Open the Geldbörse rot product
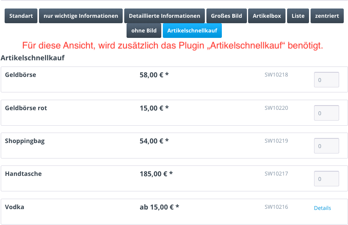Screen dimensions: 348x225 (x=26, y=108)
